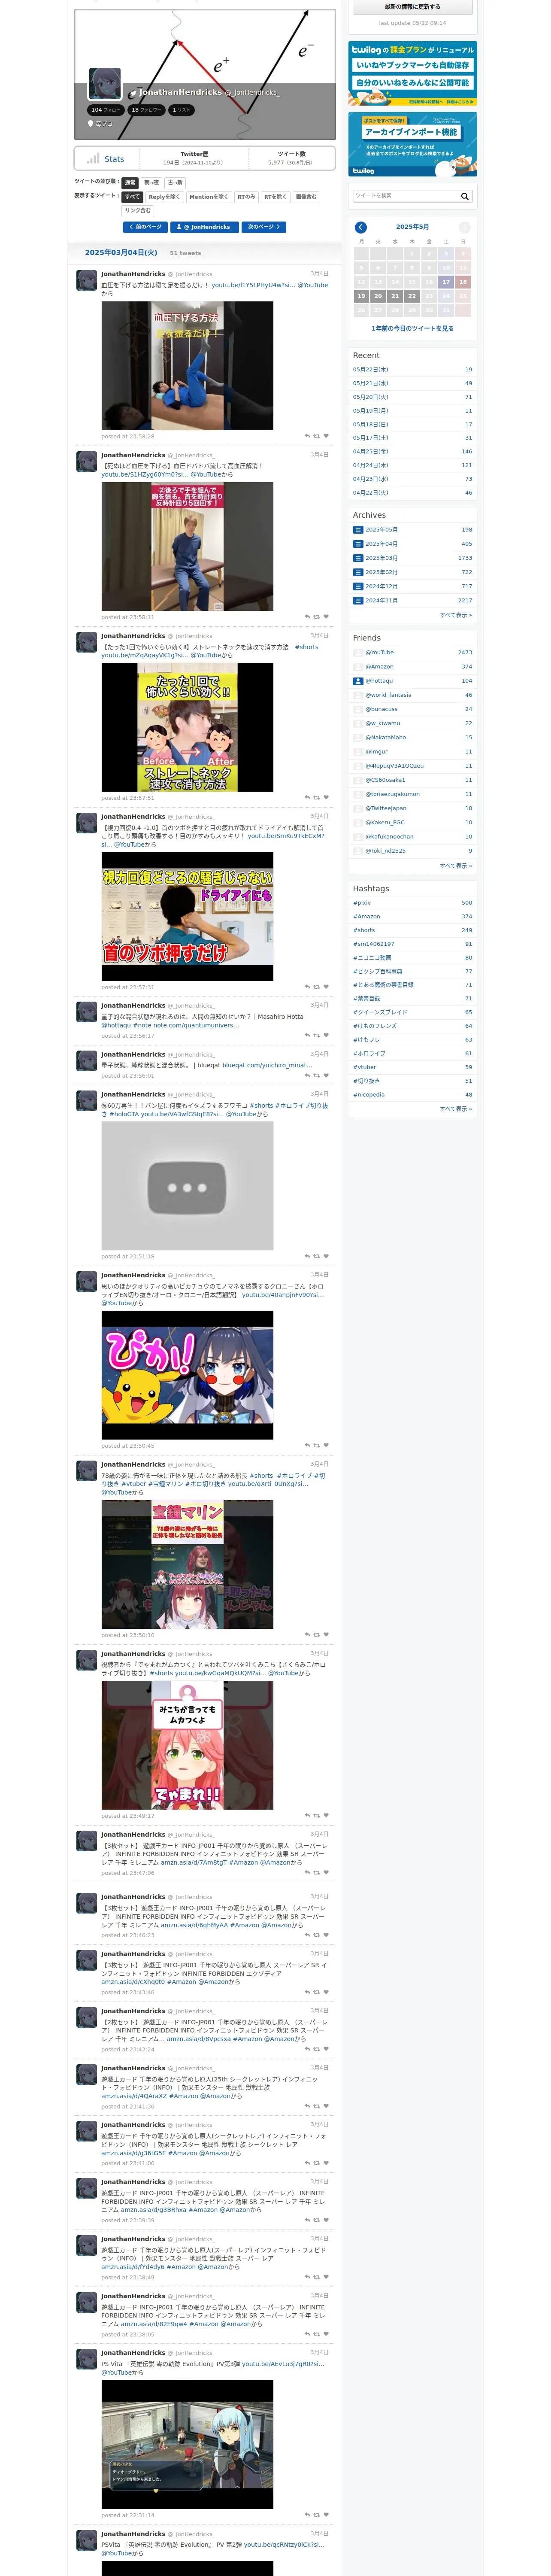Click the friend icon beside @hottaqu
Screen dimensions: 551x2576
point(358,681)
